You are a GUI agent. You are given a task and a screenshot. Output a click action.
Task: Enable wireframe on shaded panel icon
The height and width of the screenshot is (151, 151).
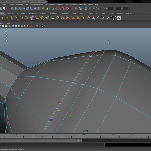16,26
